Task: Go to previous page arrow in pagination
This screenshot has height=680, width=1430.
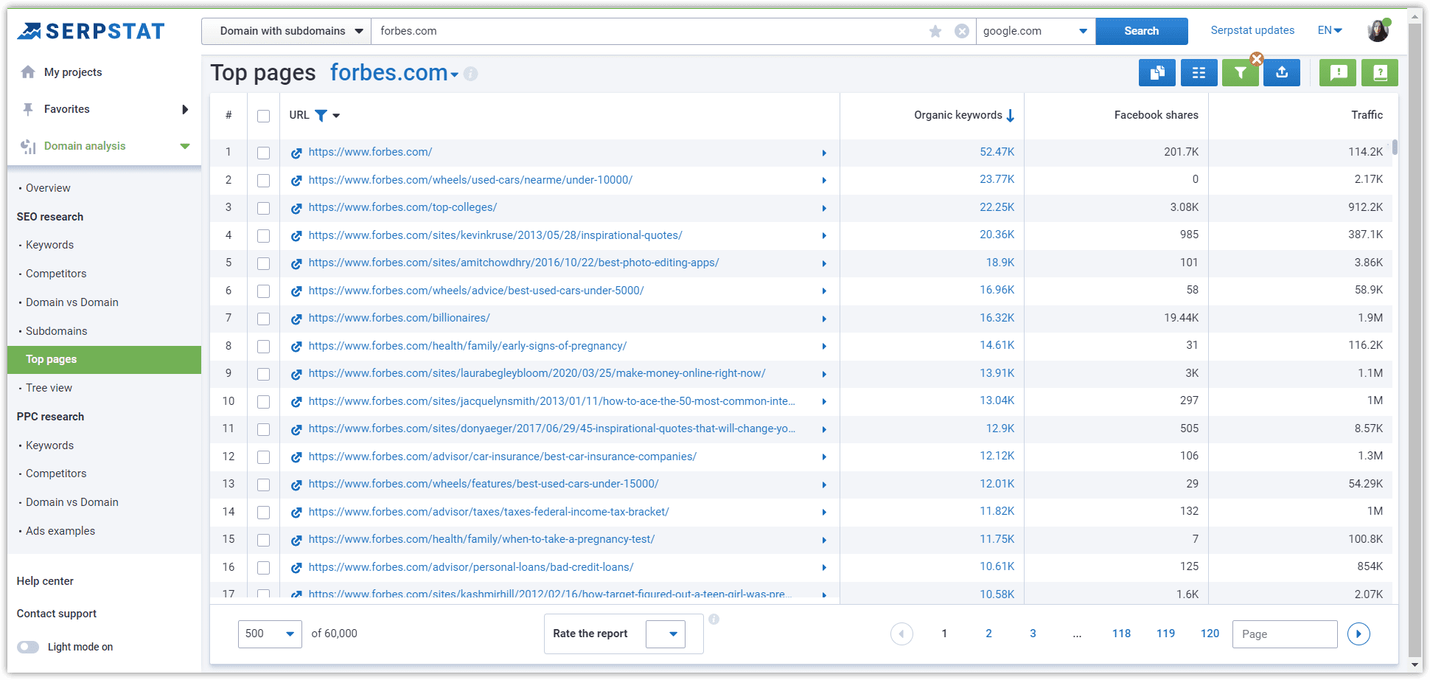Action: (901, 634)
